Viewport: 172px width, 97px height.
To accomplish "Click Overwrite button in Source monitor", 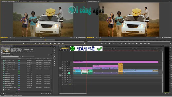I will [59, 43].
